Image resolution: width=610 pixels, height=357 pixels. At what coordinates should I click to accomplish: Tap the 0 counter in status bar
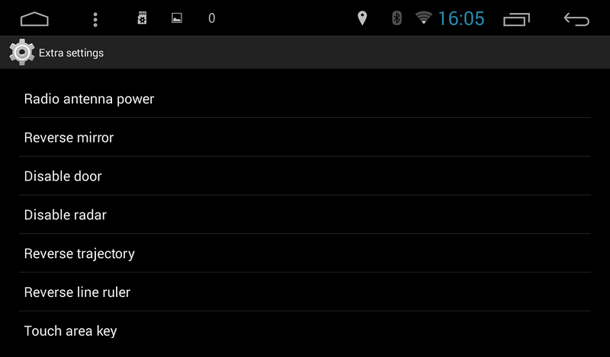pyautogui.click(x=212, y=18)
